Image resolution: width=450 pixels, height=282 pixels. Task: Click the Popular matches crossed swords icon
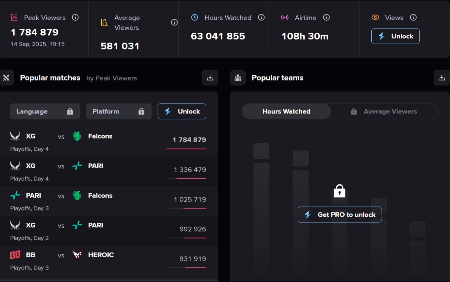(7, 78)
